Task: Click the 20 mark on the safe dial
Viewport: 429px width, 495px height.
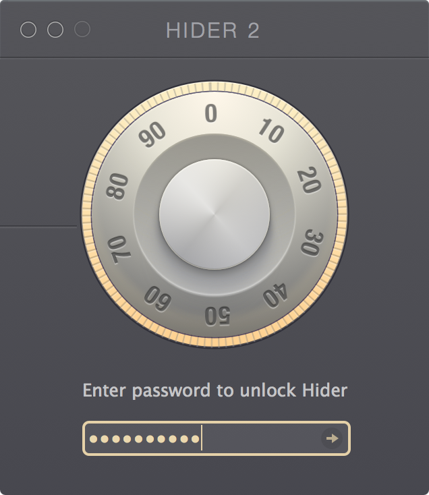Action: (x=310, y=180)
